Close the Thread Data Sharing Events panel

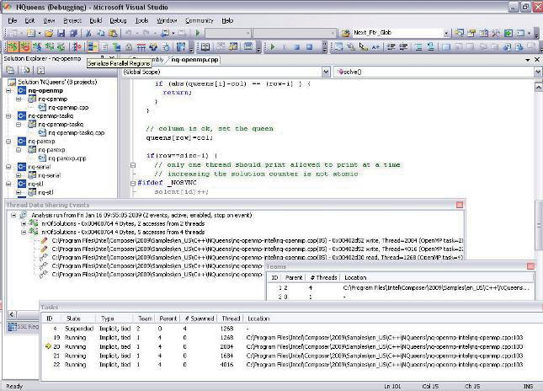pos(460,205)
